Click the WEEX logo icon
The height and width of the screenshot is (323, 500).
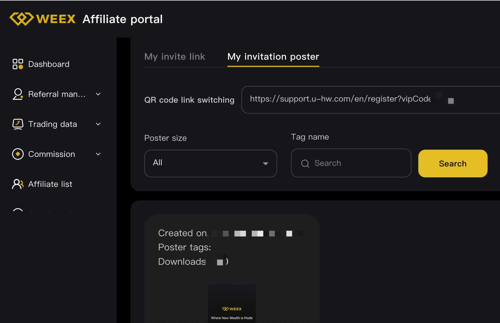tap(22, 19)
